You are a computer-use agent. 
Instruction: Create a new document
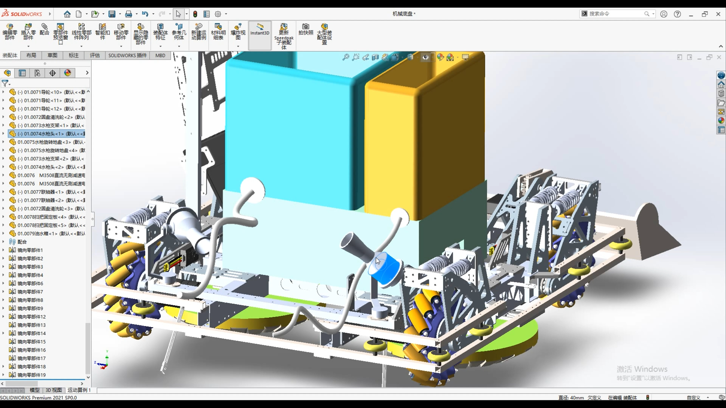point(79,14)
